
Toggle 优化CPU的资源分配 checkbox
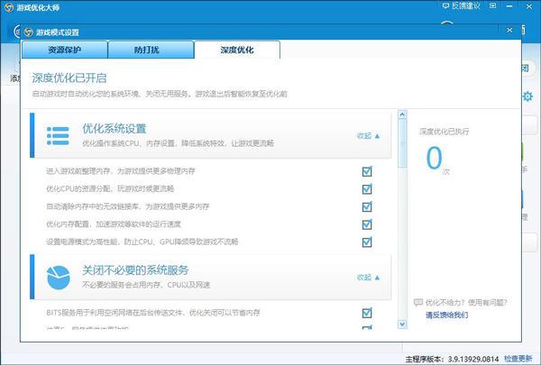click(367, 189)
